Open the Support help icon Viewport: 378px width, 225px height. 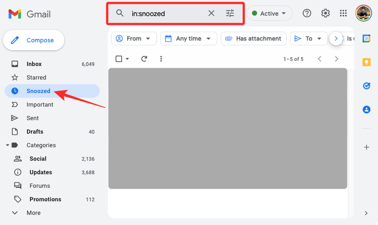307,14
